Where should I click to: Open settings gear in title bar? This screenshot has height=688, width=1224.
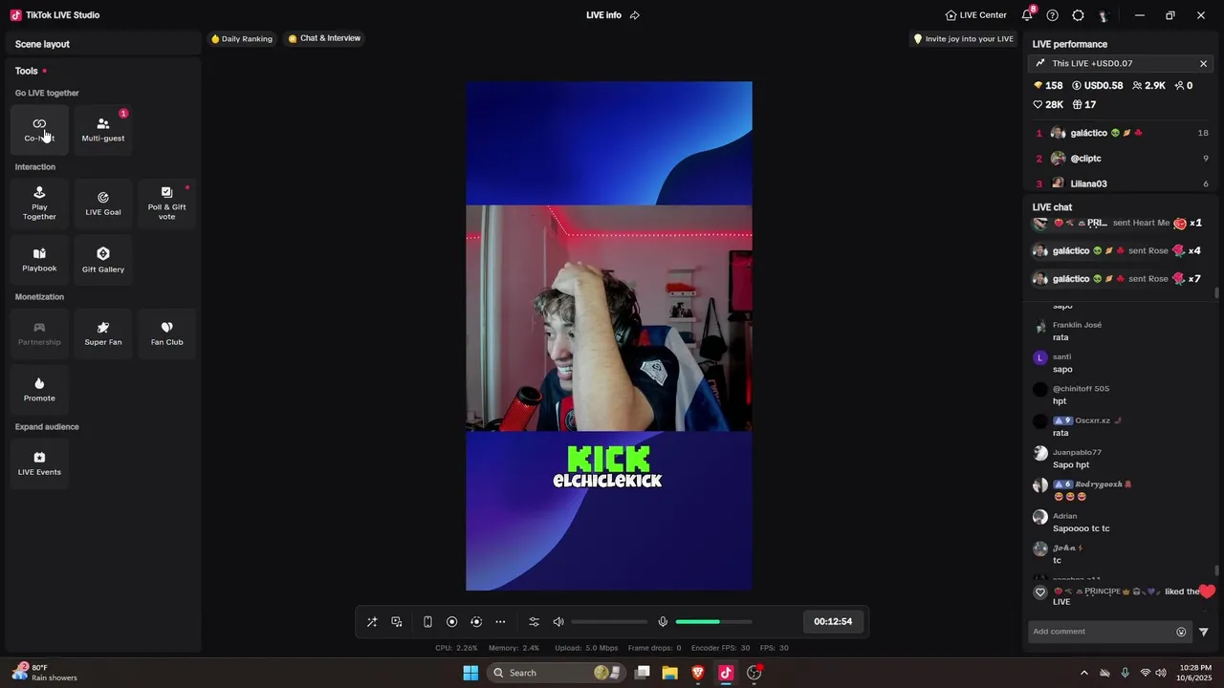click(x=1078, y=15)
